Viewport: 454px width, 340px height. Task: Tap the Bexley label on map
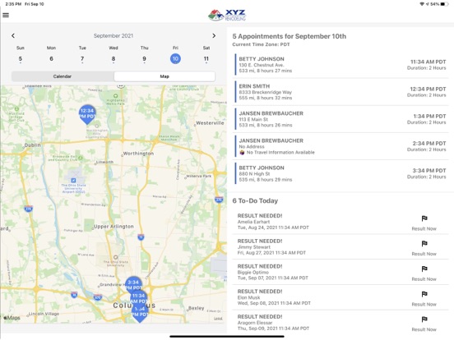[196, 308]
